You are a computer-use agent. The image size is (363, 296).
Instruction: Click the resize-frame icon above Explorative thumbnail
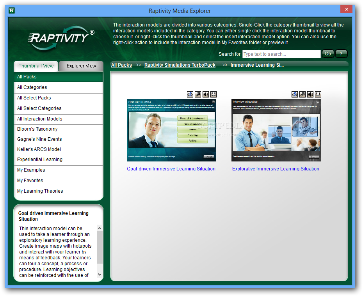318,94
